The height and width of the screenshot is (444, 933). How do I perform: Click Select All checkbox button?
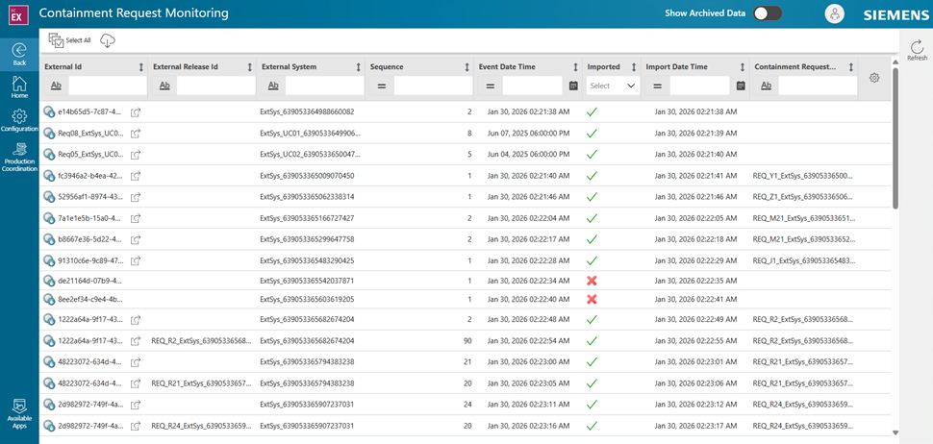coord(70,40)
